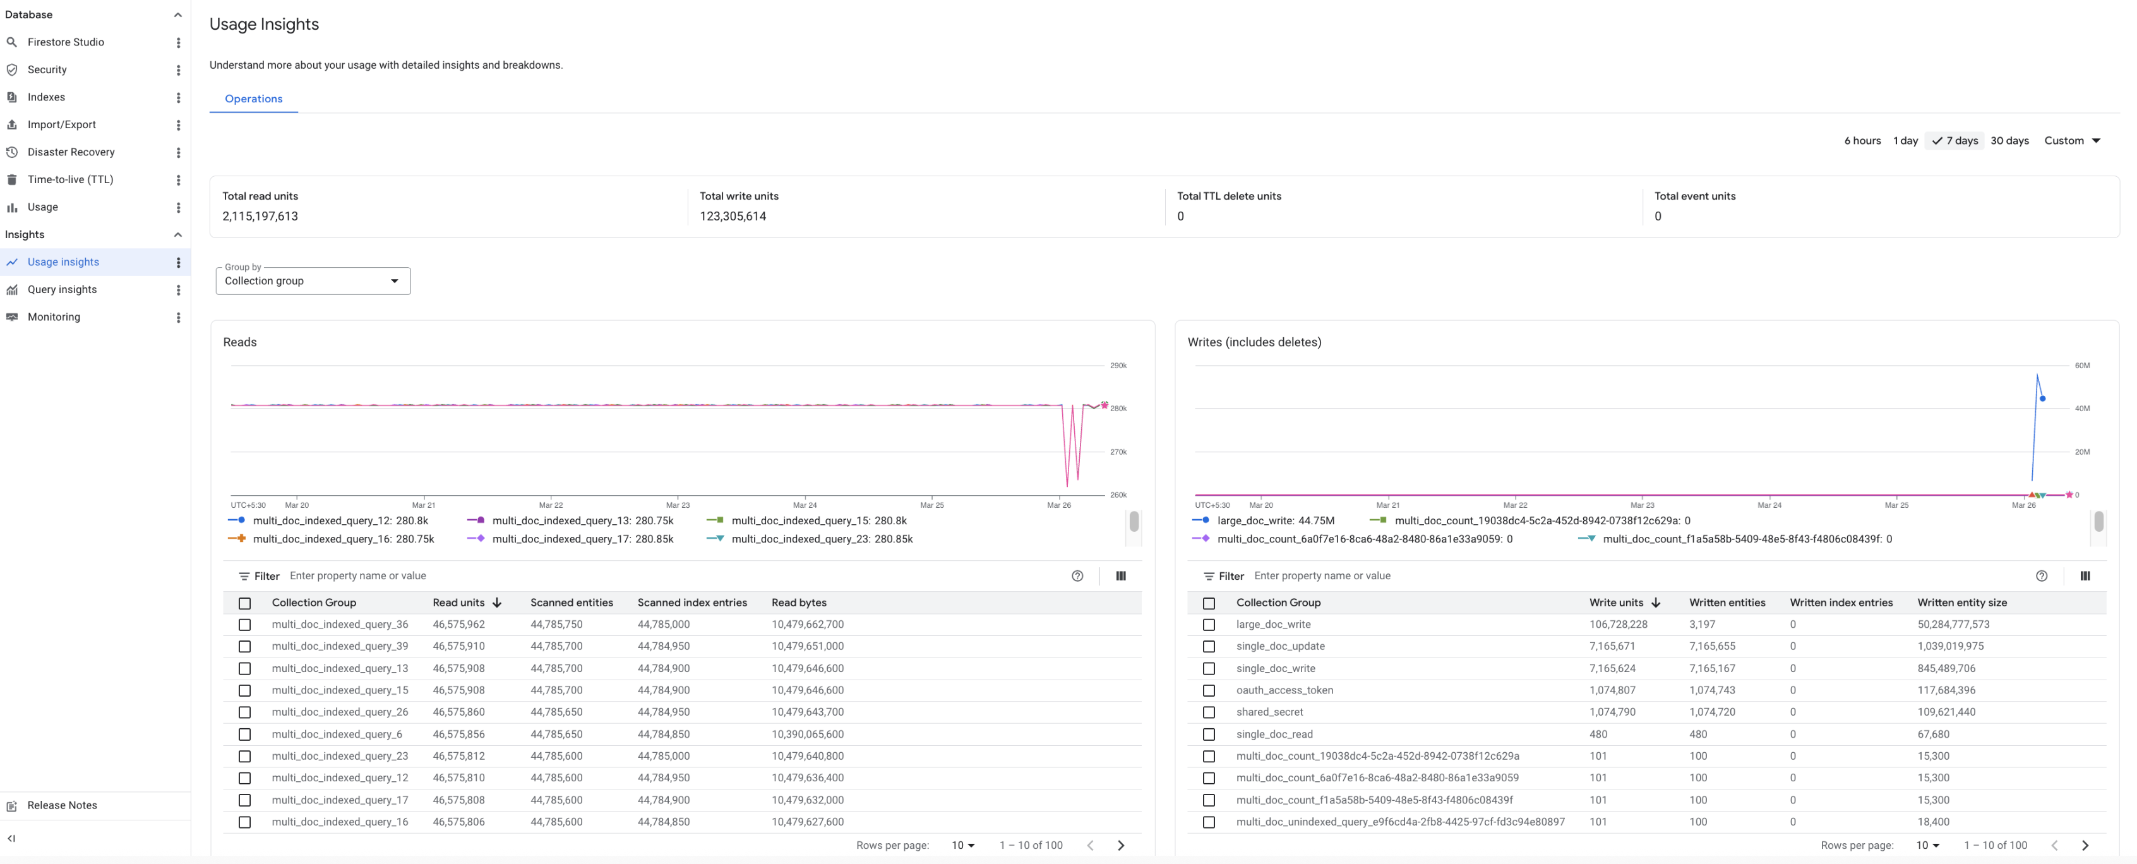
Task: Select Query insights in the sidebar
Action: (x=61, y=289)
